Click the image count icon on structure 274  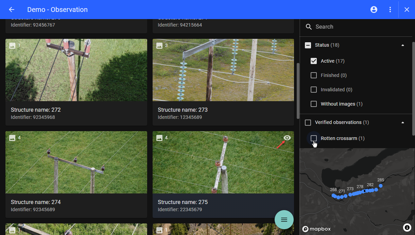pyautogui.click(x=12, y=138)
